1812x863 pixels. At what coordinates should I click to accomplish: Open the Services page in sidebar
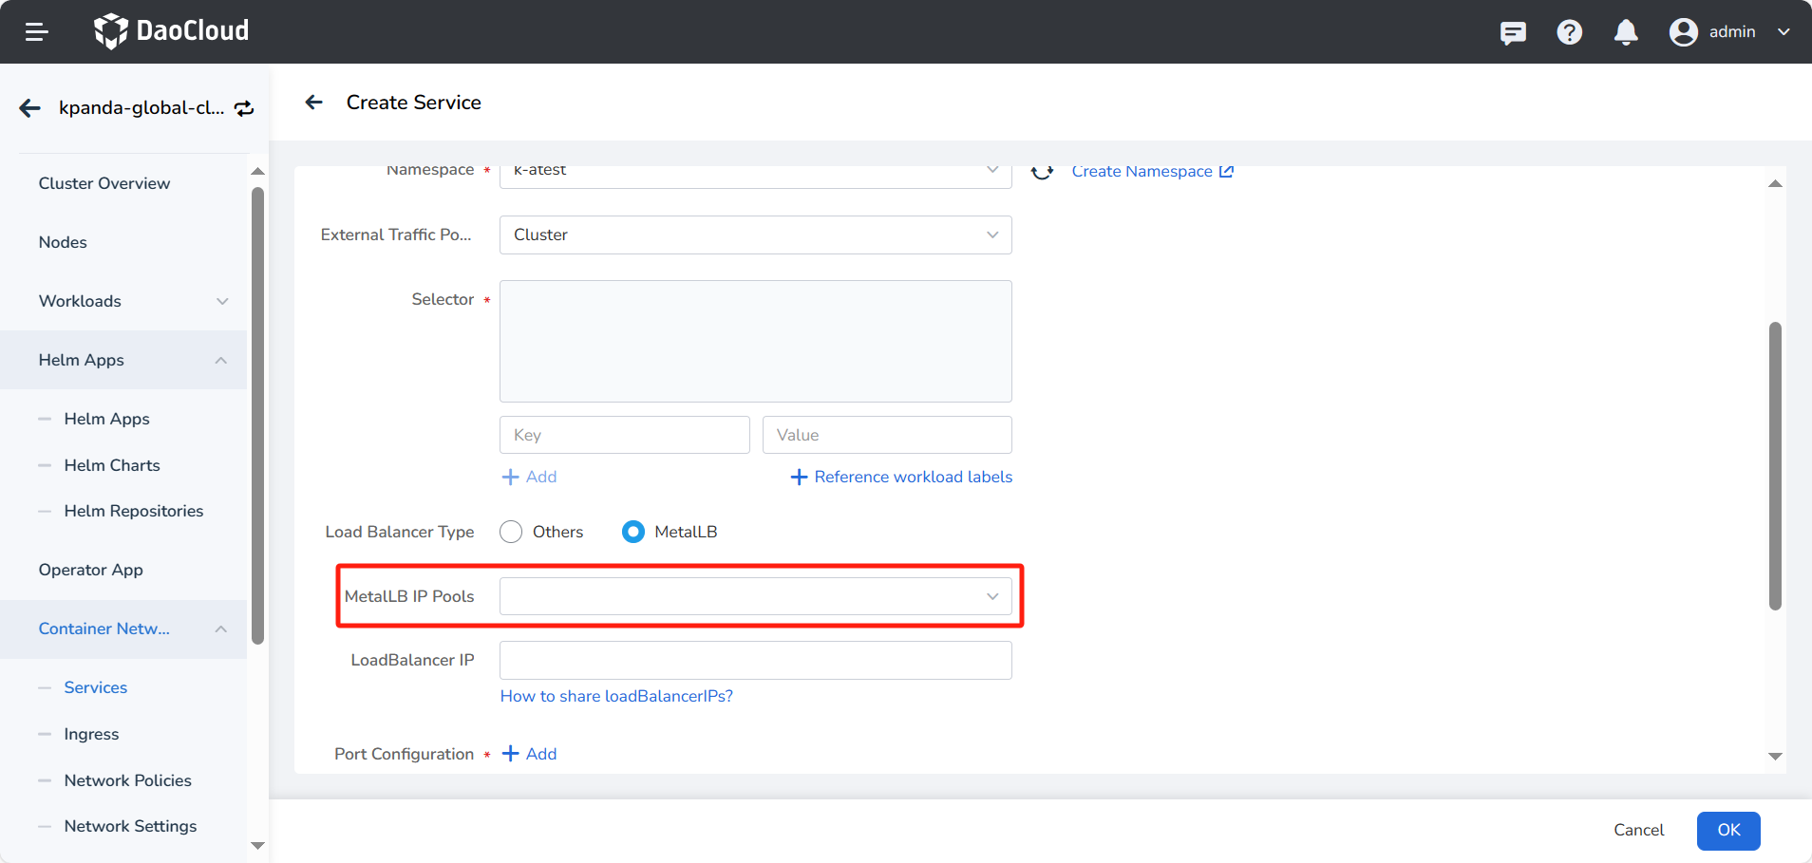coord(95,686)
